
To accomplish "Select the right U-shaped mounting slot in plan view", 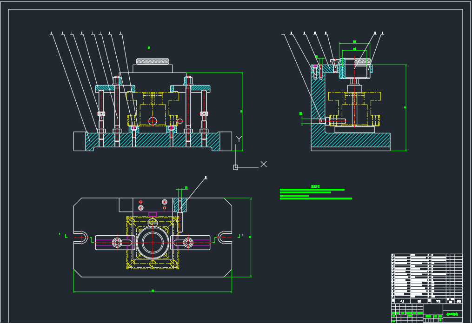I will tap(225, 238).
